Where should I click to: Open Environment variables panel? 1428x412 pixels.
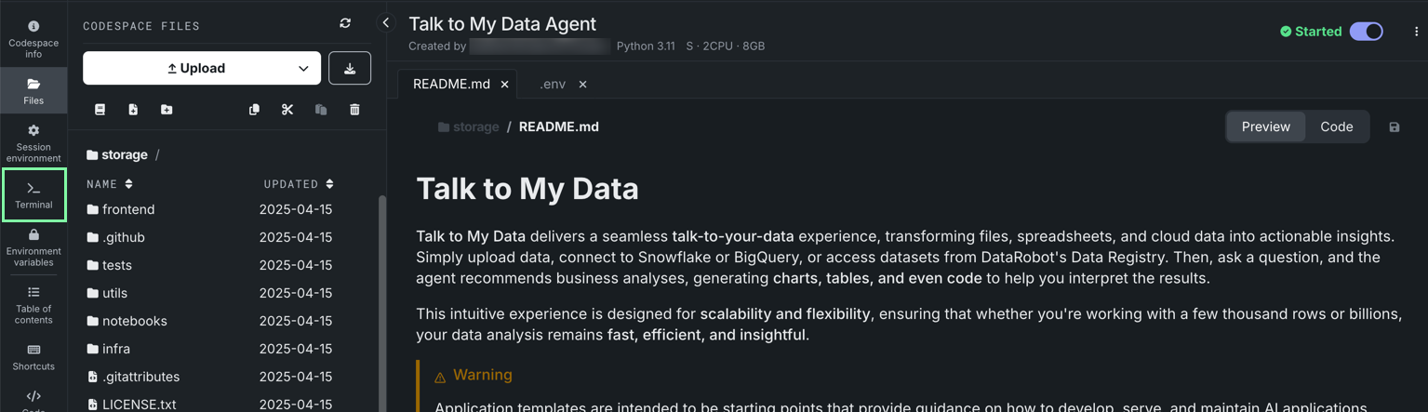[x=33, y=246]
